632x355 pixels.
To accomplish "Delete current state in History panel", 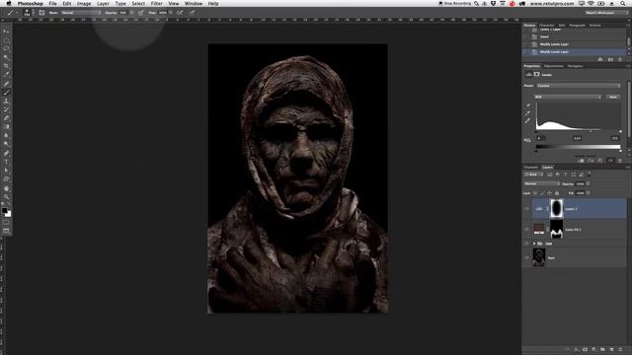I will [x=620, y=59].
